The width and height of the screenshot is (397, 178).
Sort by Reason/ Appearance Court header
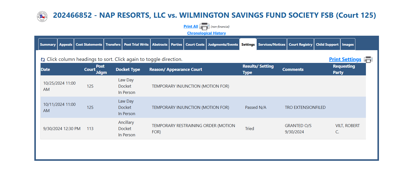[x=176, y=69]
